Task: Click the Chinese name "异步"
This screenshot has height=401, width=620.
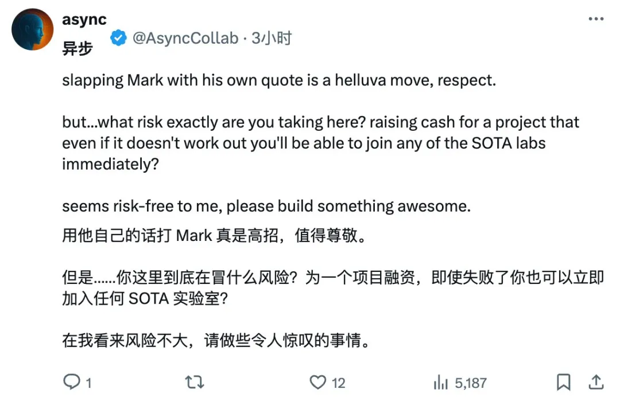Action: (77, 49)
